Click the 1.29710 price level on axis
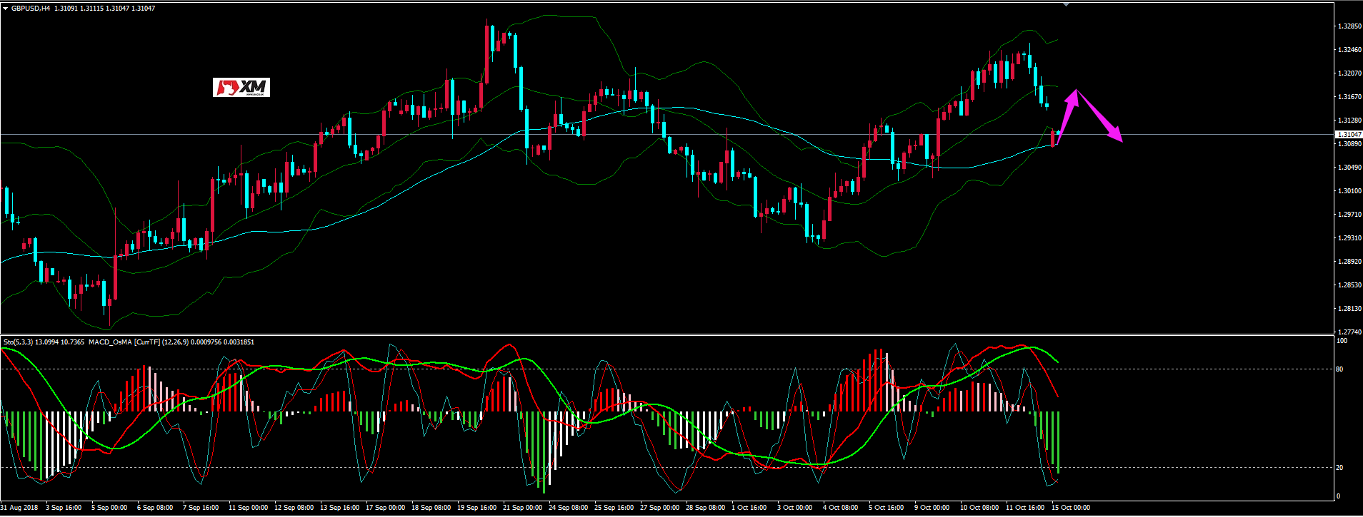This screenshot has height=517, width=1363. pos(1349,215)
